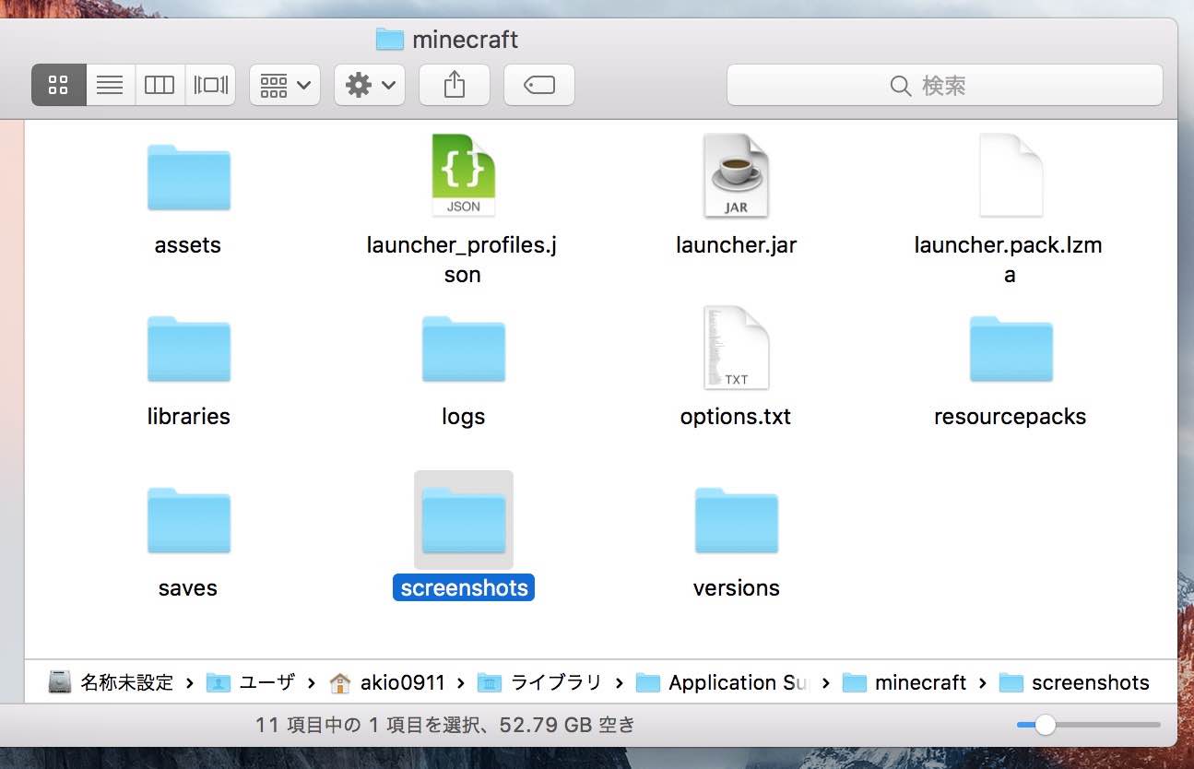Select the libraries folder icon
The height and width of the screenshot is (769, 1194).
[x=188, y=349]
